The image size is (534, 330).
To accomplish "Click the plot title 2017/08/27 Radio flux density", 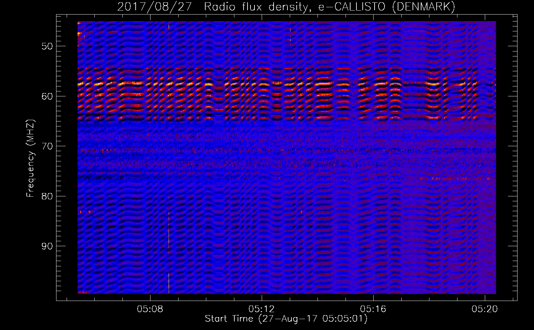I will click(x=286, y=7).
